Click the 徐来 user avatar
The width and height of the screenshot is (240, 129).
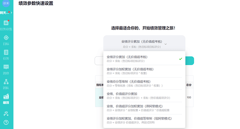[6, 3]
